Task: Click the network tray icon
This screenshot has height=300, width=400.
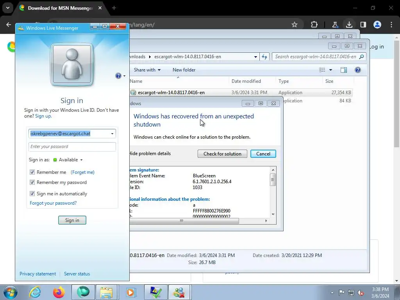Action: click(x=351, y=293)
